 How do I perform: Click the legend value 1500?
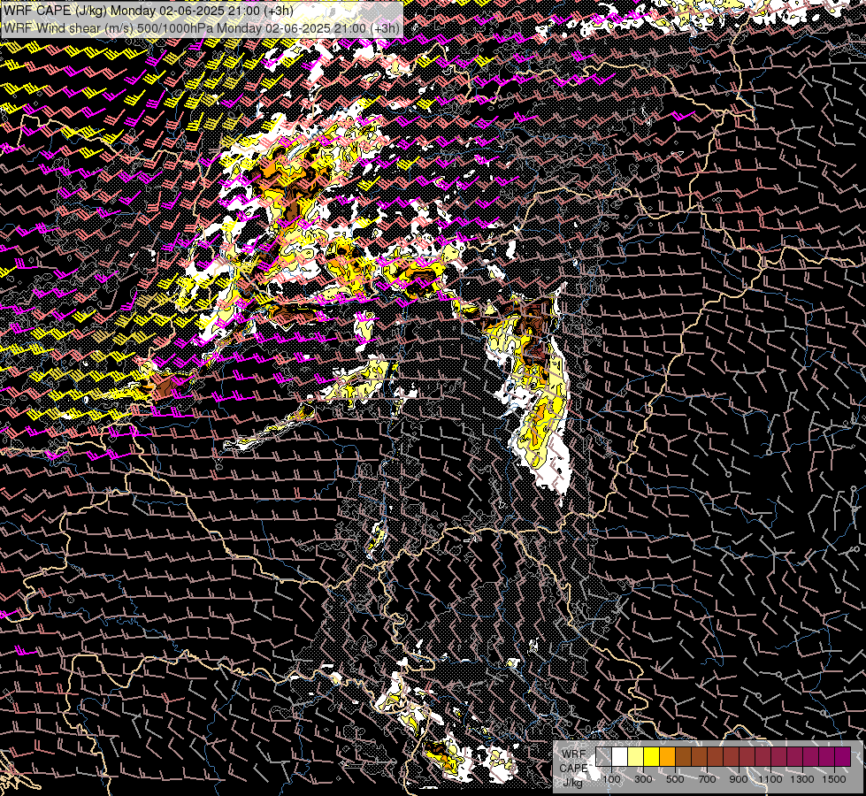point(834,779)
